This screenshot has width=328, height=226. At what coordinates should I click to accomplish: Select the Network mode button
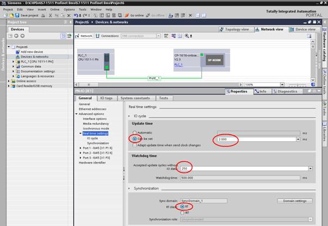point(84,36)
